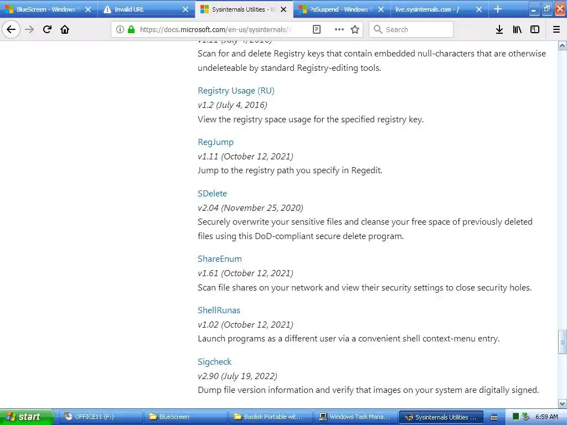Bookmark this page with the star
Screen dimensions: 567x425
coord(355,29)
